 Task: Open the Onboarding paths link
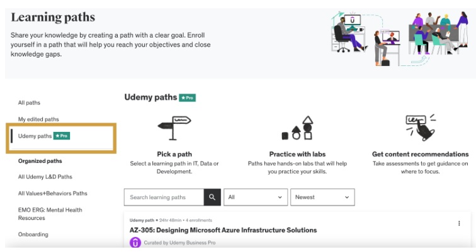tap(33, 234)
